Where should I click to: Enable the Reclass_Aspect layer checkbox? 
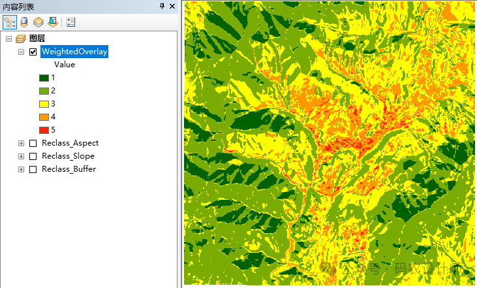point(33,143)
